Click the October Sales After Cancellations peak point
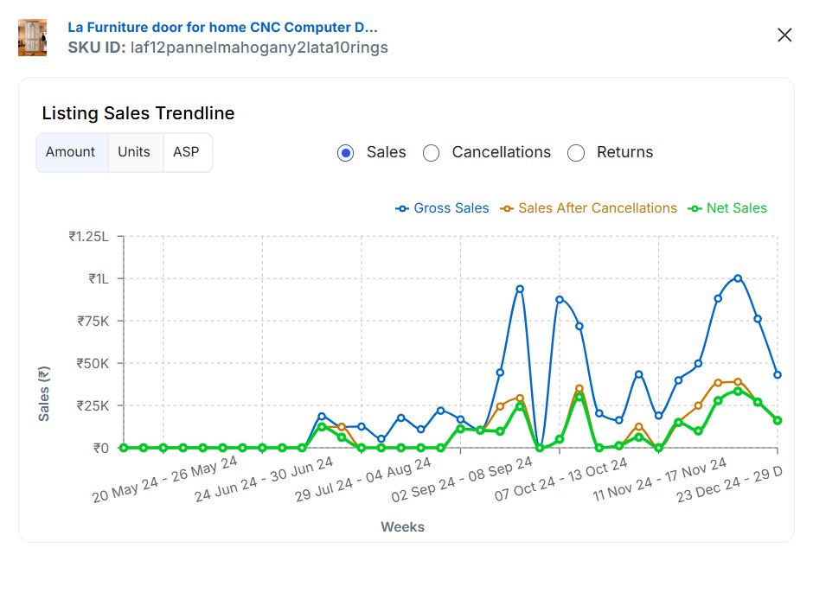813x612 pixels. [x=579, y=389]
